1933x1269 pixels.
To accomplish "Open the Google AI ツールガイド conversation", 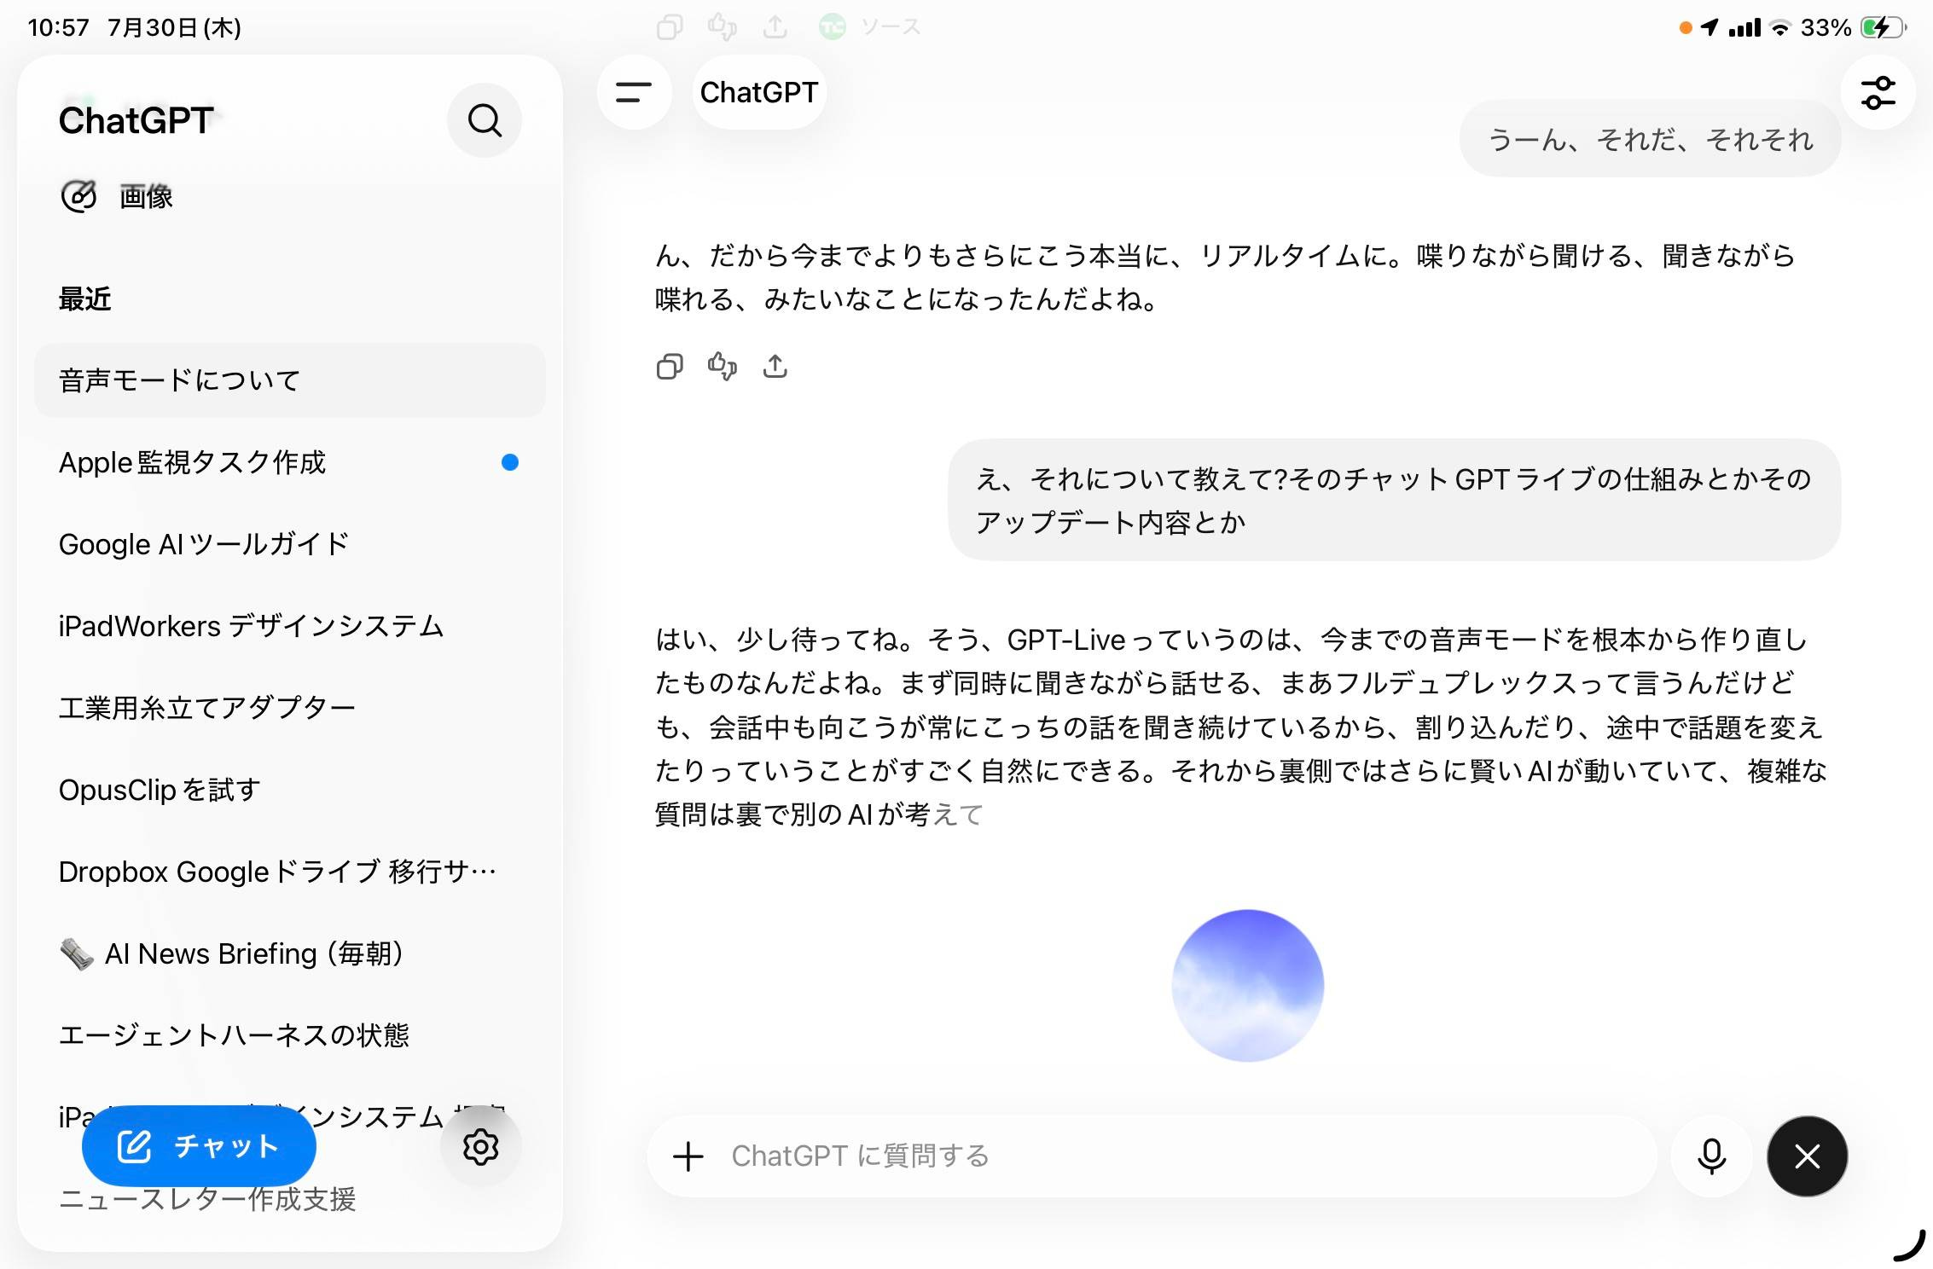I will (x=289, y=544).
